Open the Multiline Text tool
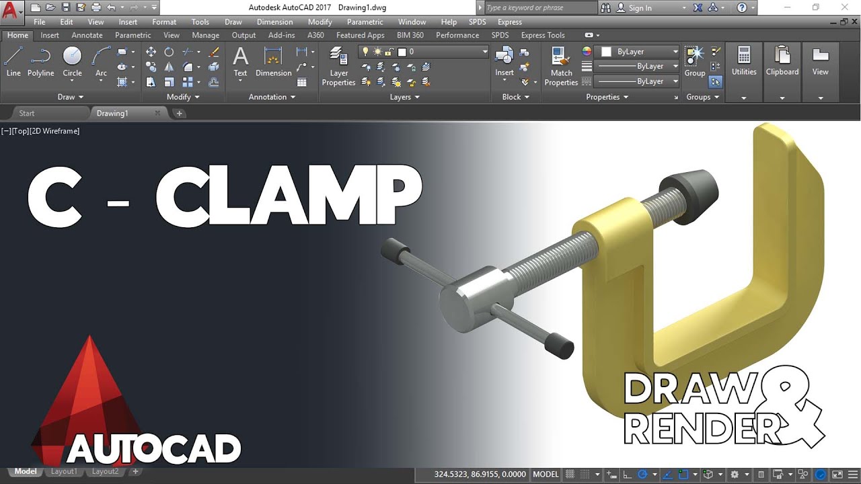Image resolution: width=861 pixels, height=484 pixels. tap(240, 61)
